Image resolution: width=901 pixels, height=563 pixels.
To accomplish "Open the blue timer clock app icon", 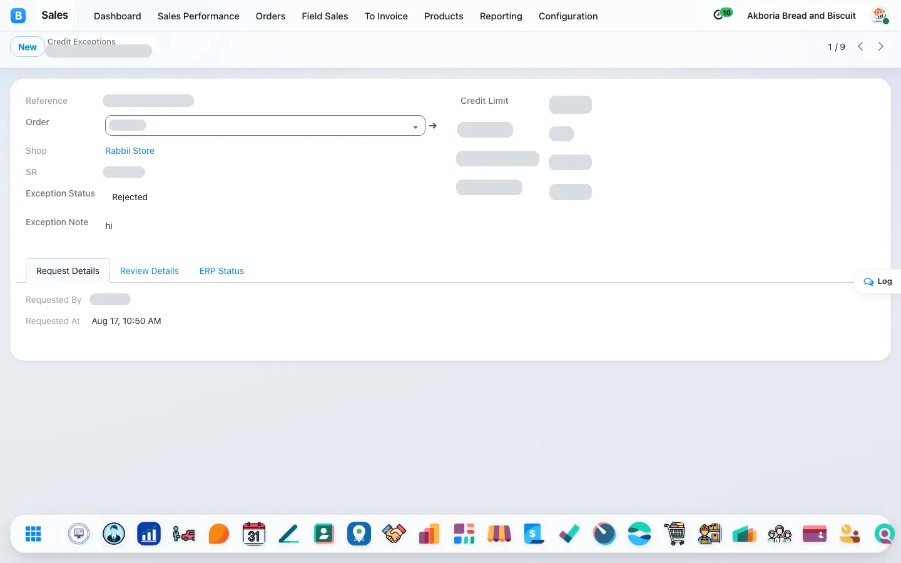I will click(604, 534).
